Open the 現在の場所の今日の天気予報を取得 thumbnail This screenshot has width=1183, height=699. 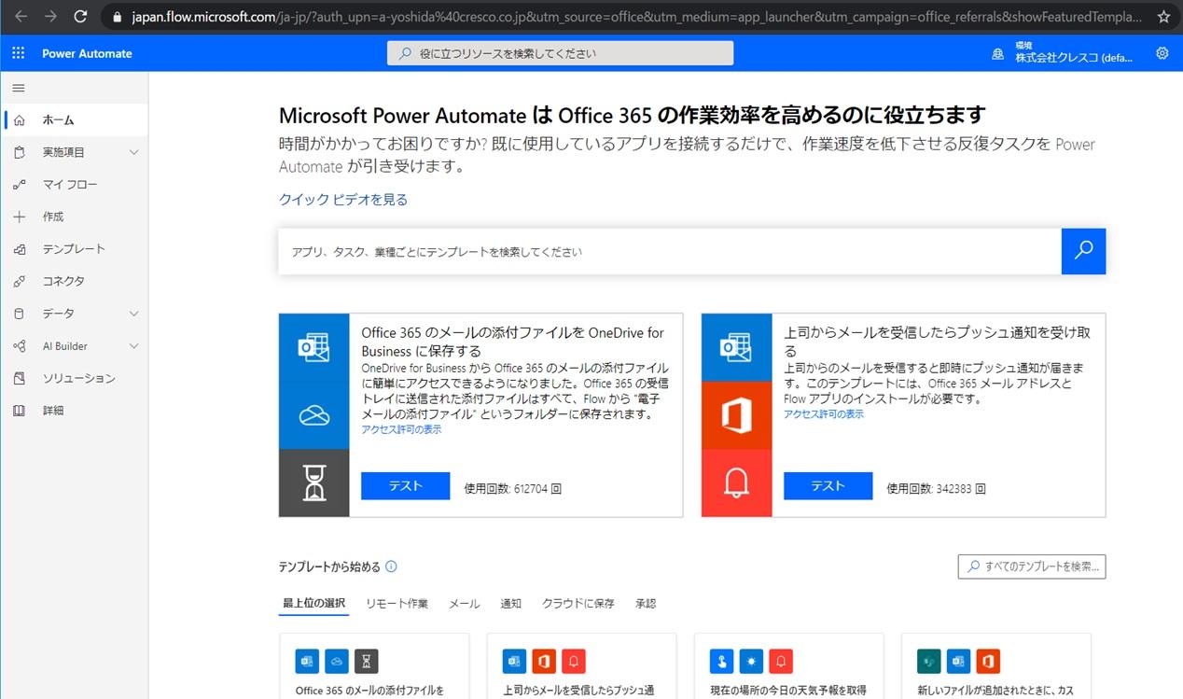(789, 666)
